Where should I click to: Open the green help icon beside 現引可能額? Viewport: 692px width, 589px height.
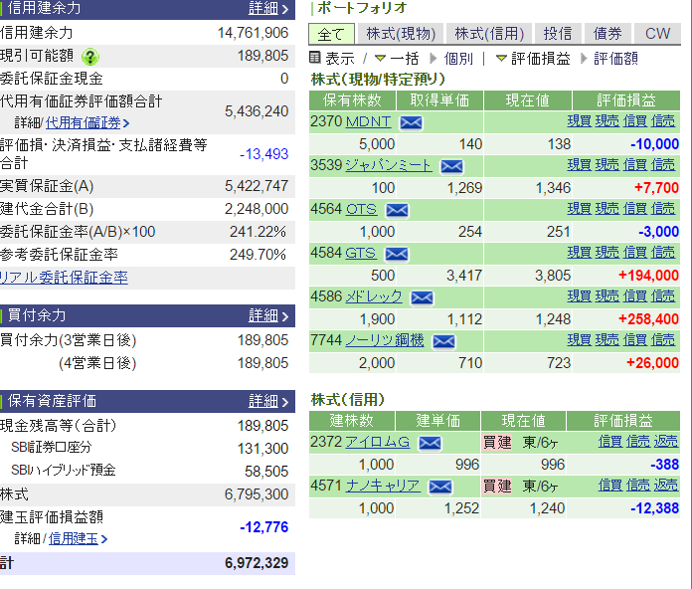coord(90,57)
